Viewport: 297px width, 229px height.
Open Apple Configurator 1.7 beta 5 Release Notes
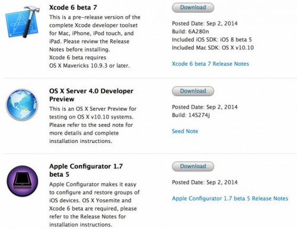point(230,199)
